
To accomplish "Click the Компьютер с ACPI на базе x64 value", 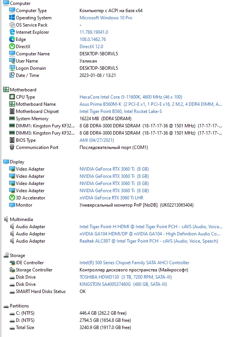I will pyautogui.click(x=111, y=11).
